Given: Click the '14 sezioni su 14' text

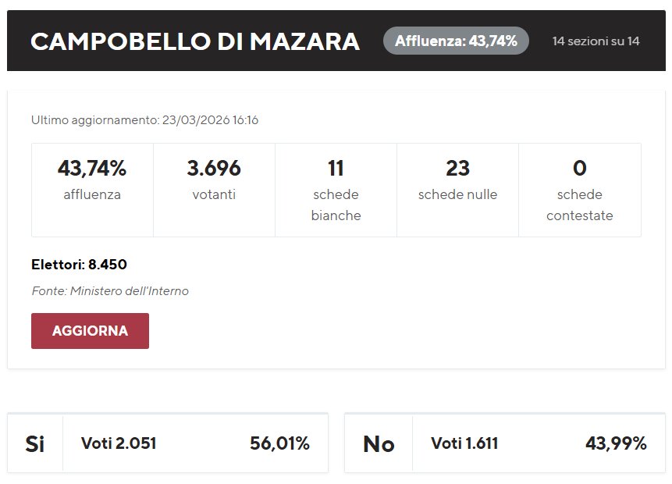Looking at the screenshot, I should point(596,41).
